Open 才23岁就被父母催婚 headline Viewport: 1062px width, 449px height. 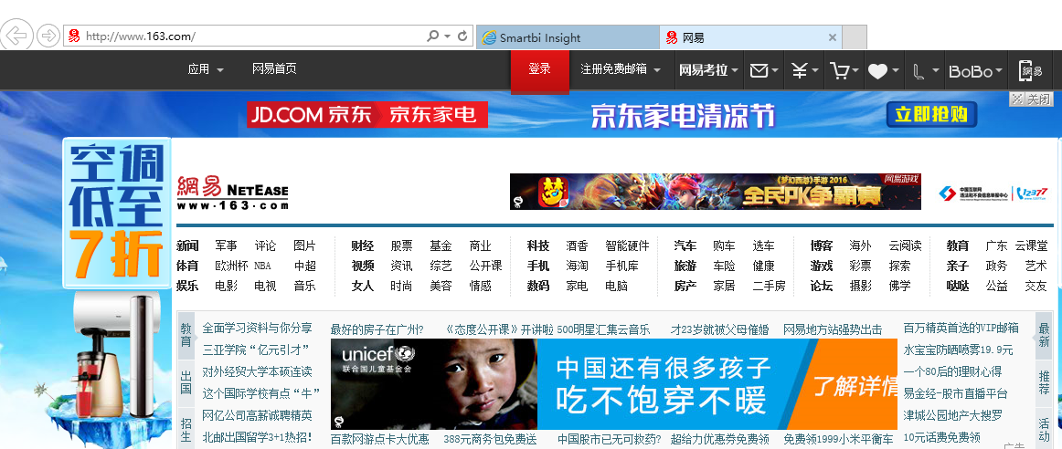click(x=720, y=330)
